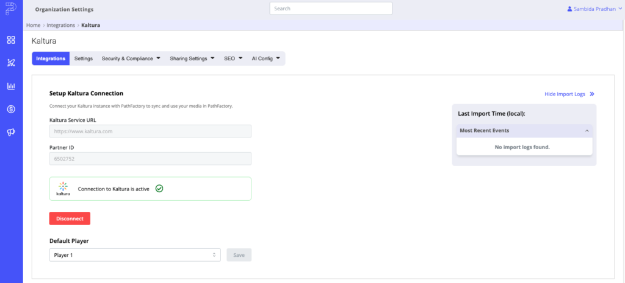Open the Default Player select box
The width and height of the screenshot is (625, 283).
[x=135, y=255]
